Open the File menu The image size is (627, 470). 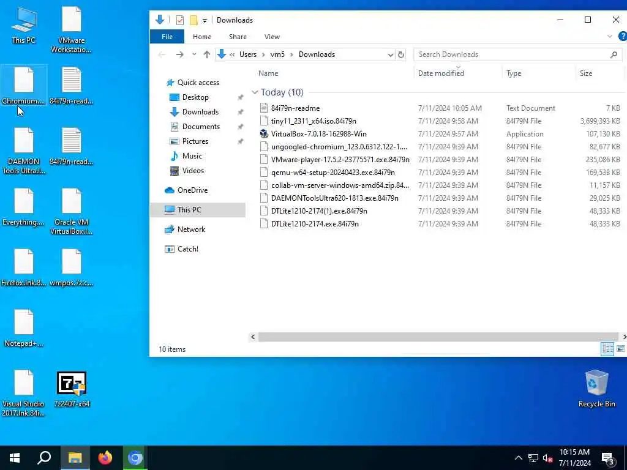[167, 37]
